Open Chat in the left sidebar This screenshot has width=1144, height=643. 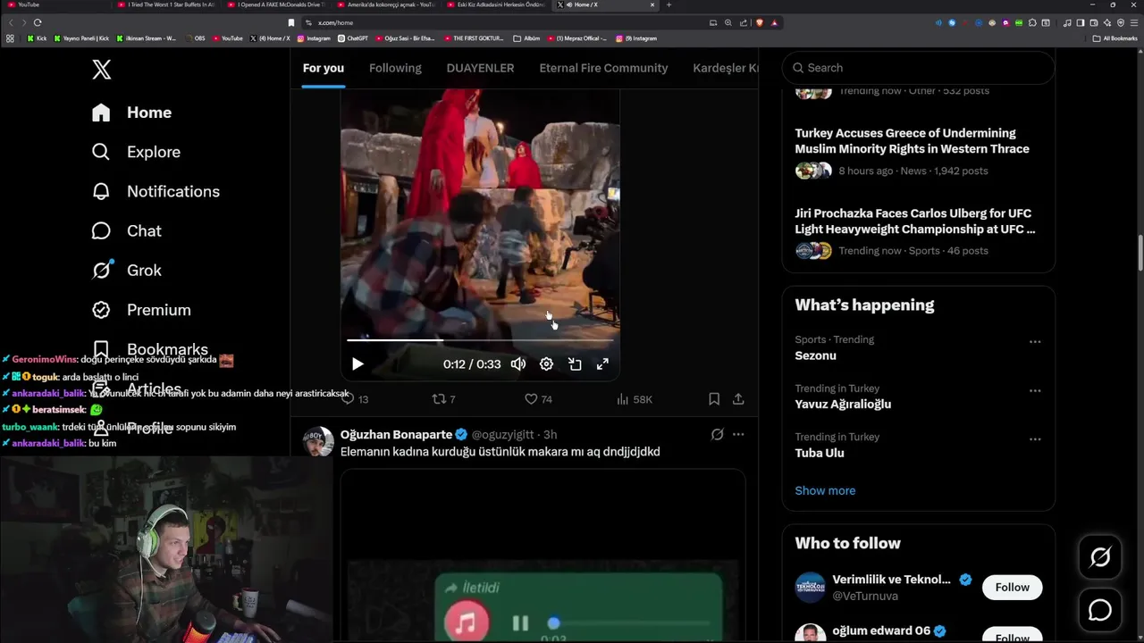[x=126, y=230]
